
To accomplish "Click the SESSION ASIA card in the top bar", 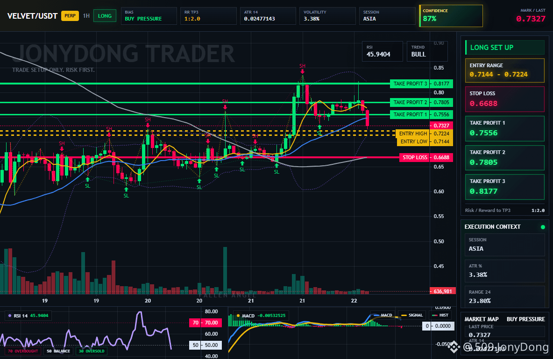I will 387,16.
